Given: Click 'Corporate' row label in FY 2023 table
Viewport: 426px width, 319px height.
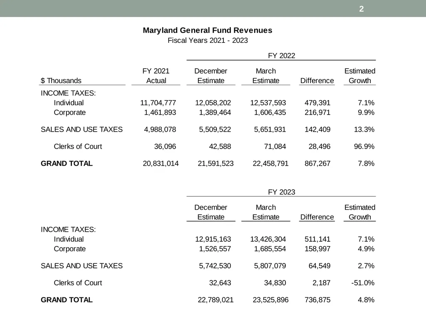Looking at the screenshot, I should point(70,249).
